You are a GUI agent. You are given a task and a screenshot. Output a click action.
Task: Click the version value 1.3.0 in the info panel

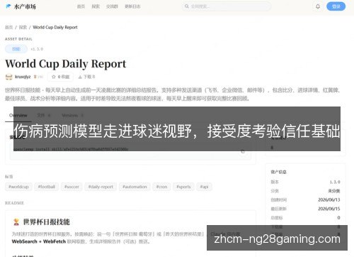coord(335,182)
